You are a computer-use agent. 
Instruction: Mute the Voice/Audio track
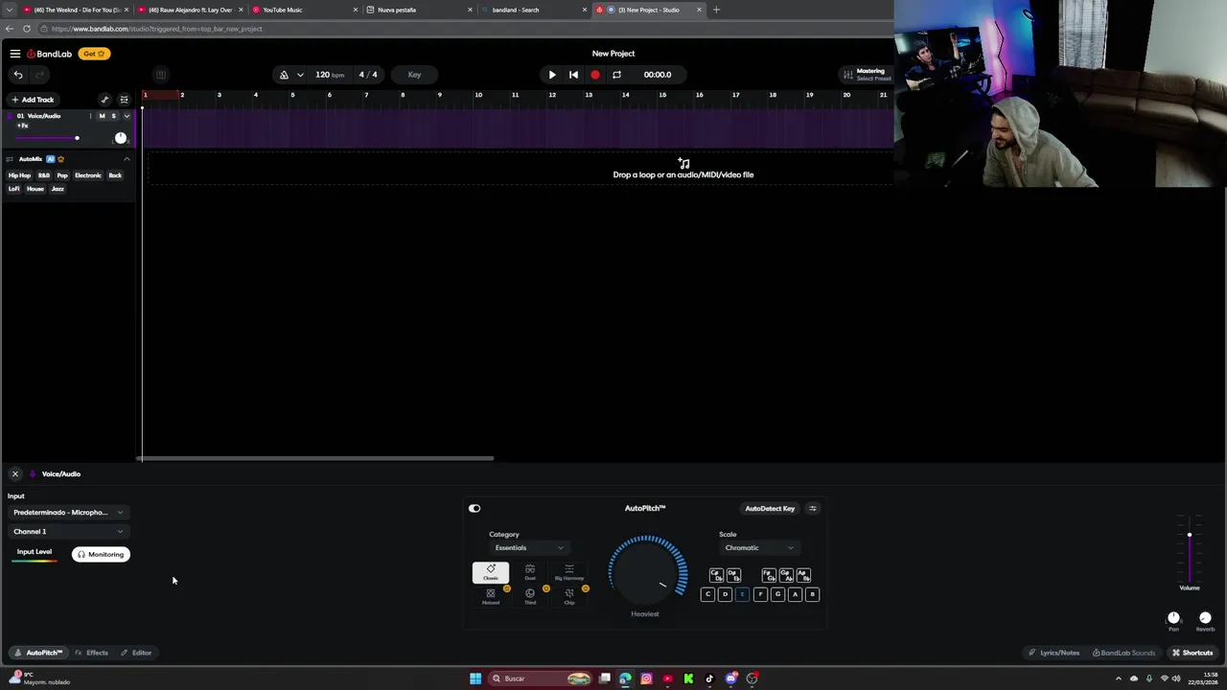103,116
